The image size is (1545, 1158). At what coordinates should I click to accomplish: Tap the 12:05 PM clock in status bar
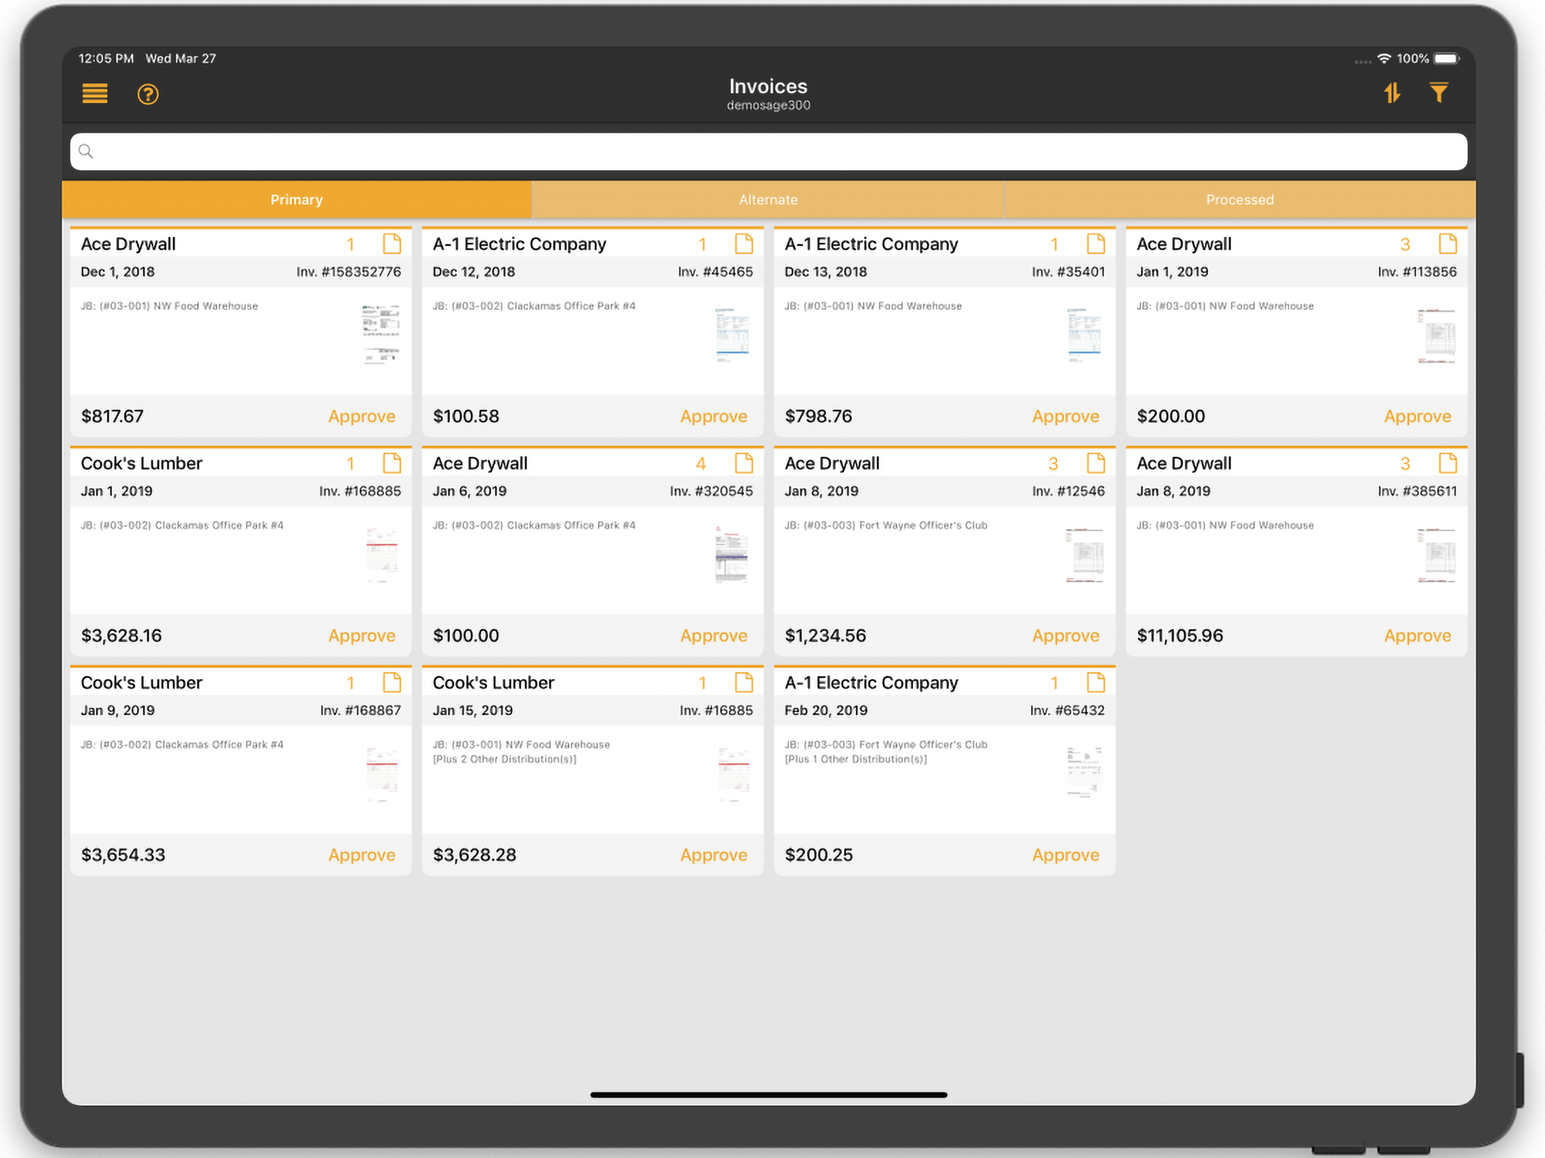tap(106, 59)
